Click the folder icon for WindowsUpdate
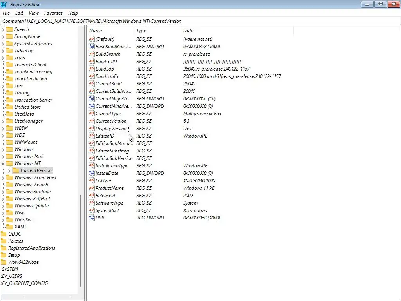The image size is (401, 301). pos(9,205)
